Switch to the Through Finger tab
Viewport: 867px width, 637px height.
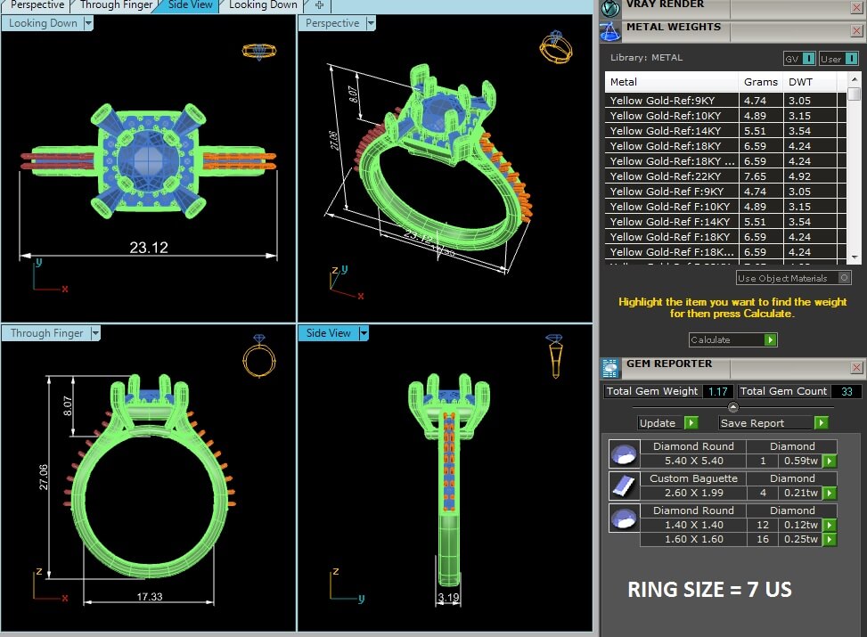(x=116, y=5)
